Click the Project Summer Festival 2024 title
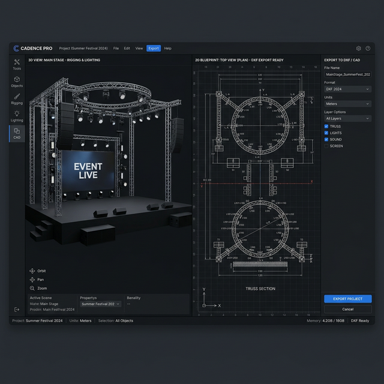The width and height of the screenshot is (384, 384). (83, 48)
